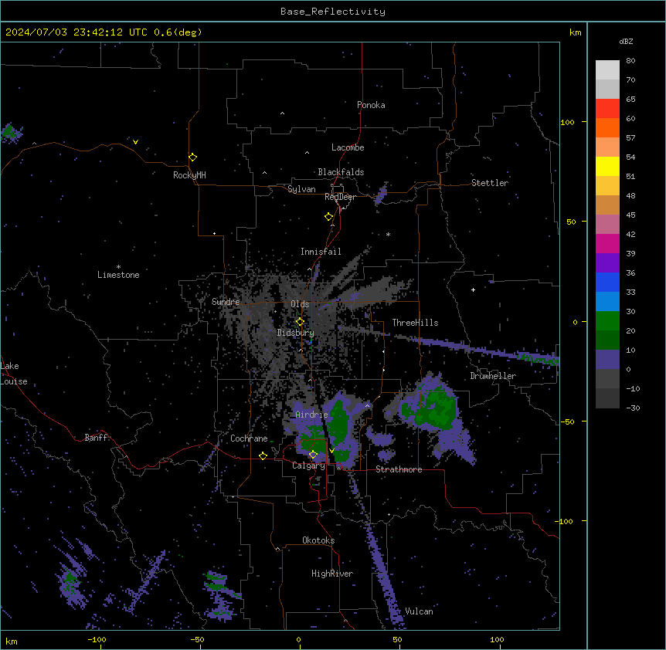The image size is (666, 650).
Task: Click the 57 value on the dBZ legend
Action: [630, 138]
